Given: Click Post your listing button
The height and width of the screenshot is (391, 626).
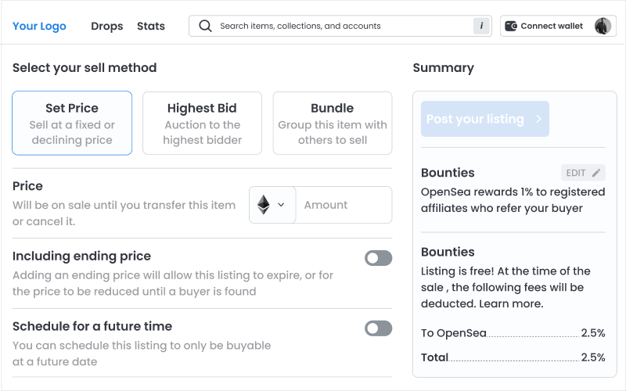Looking at the screenshot, I should [485, 119].
